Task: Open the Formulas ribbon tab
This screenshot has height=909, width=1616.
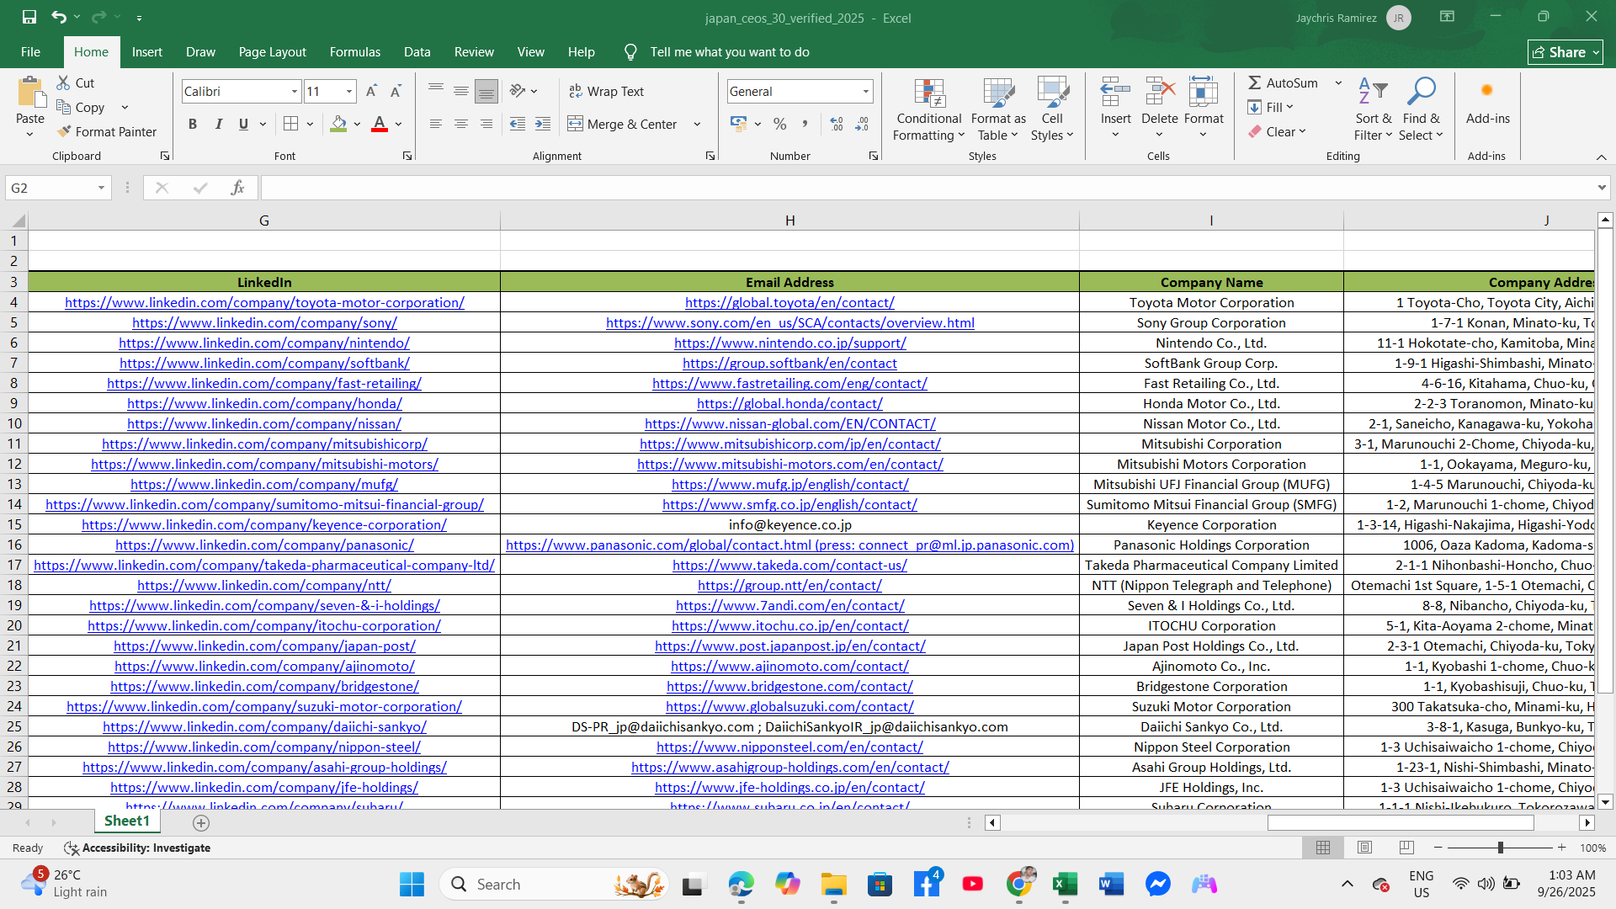Action: 354,51
